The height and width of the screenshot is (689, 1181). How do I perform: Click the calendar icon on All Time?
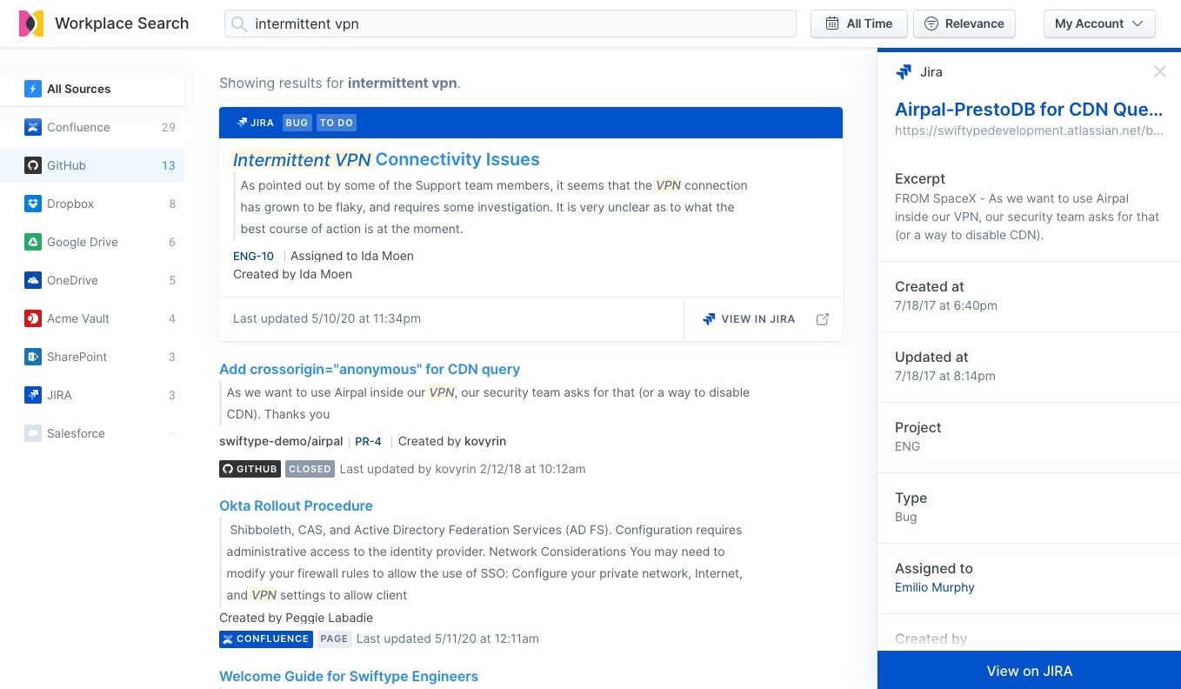tap(832, 23)
